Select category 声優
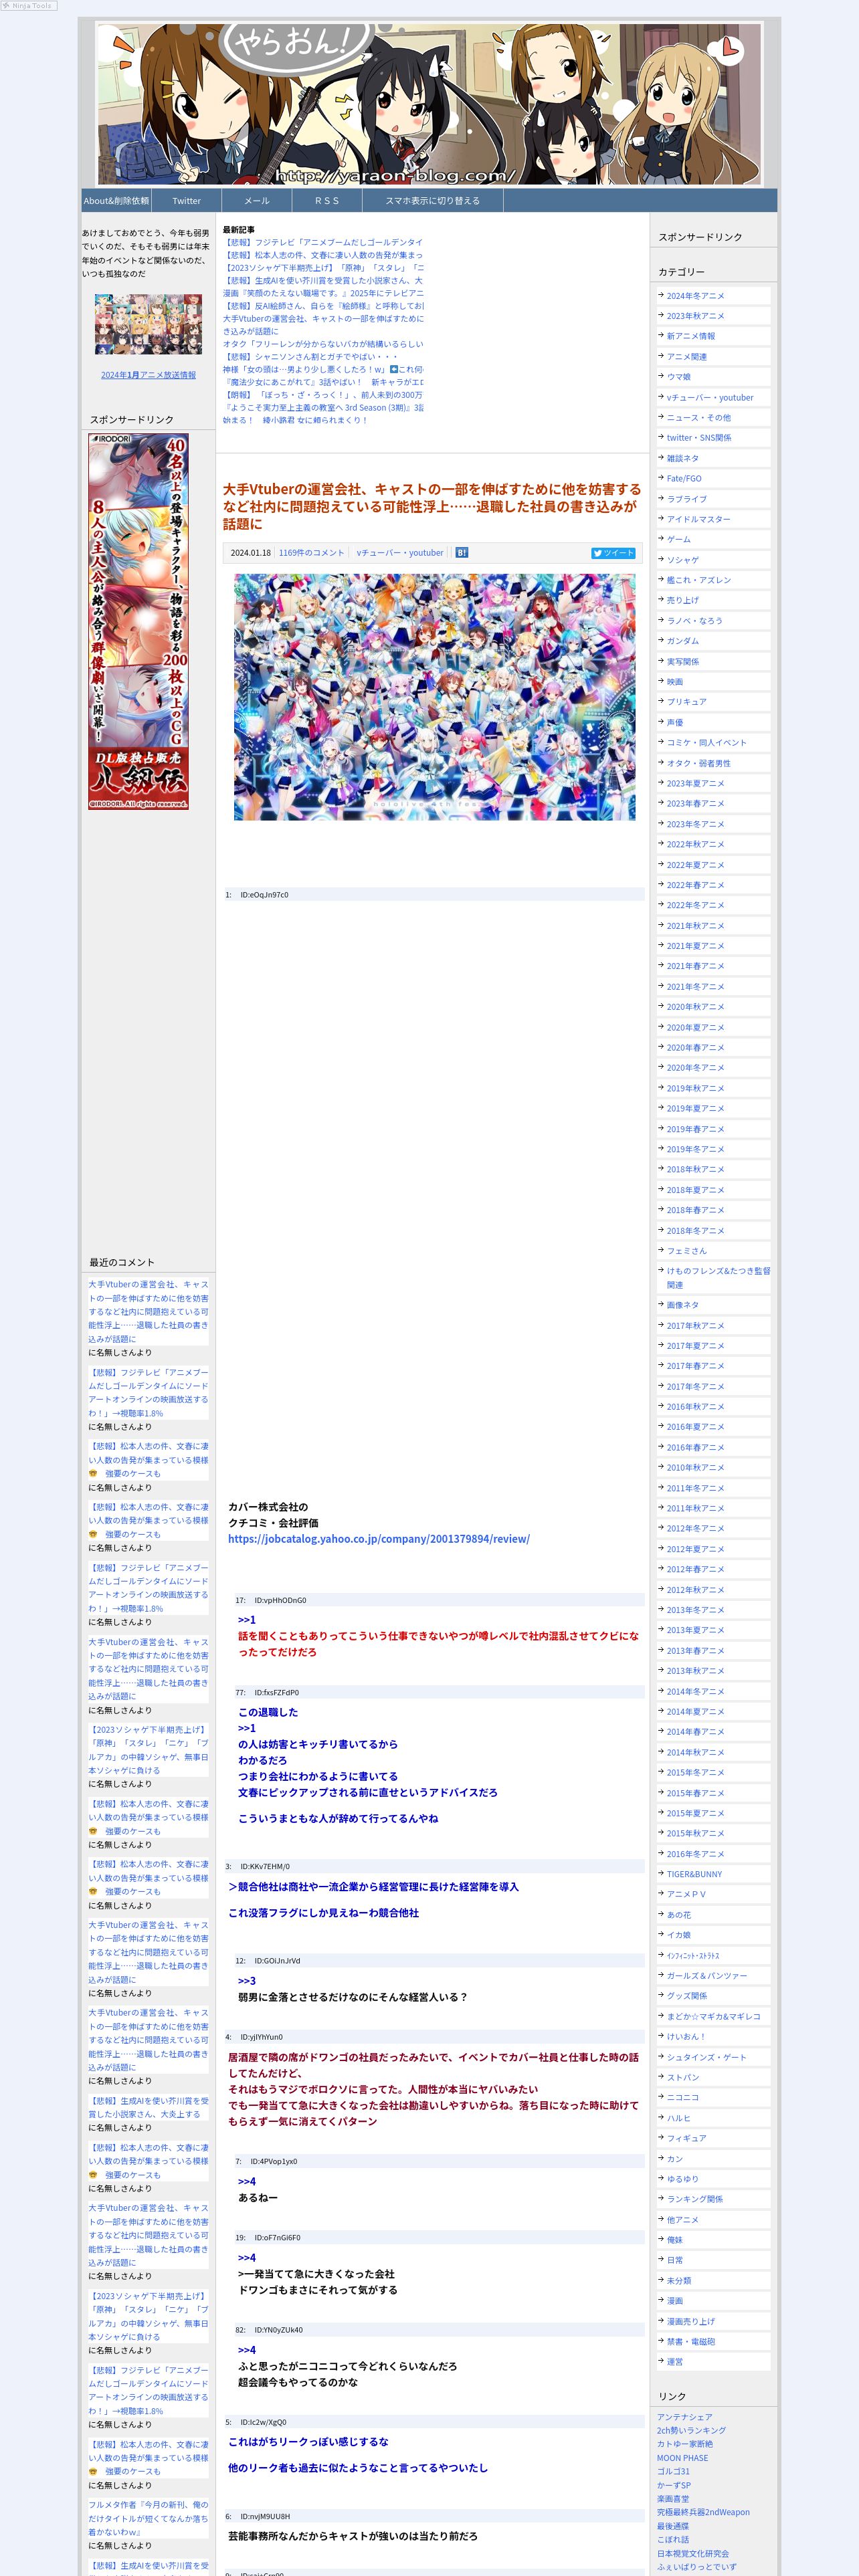Viewport: 859px width, 2576px height. 675,722
